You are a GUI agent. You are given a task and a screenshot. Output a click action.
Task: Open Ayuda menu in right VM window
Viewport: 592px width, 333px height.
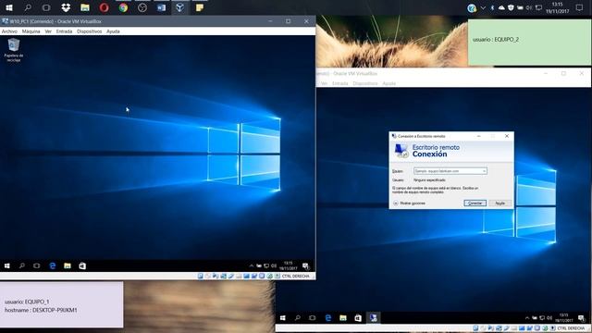pos(388,83)
